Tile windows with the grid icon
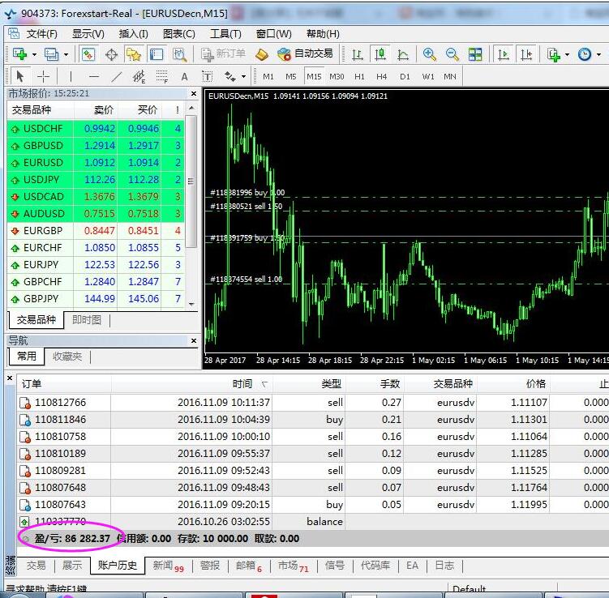 [x=475, y=54]
